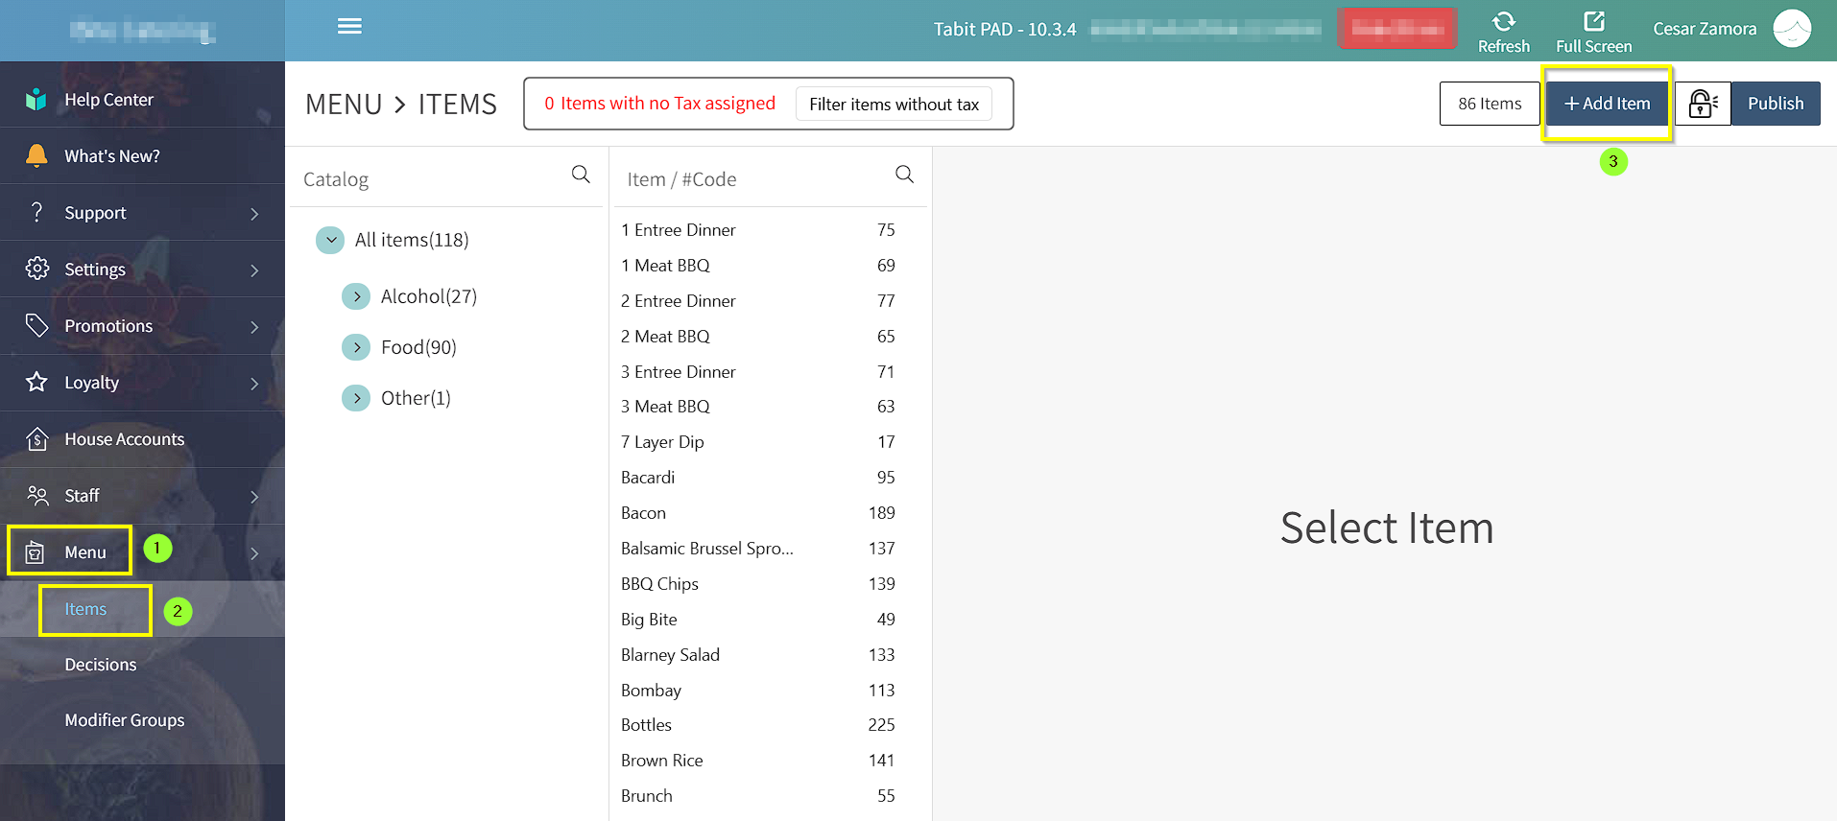Select Blarney Salad from item list
The width and height of the screenshot is (1837, 821).
670,655
